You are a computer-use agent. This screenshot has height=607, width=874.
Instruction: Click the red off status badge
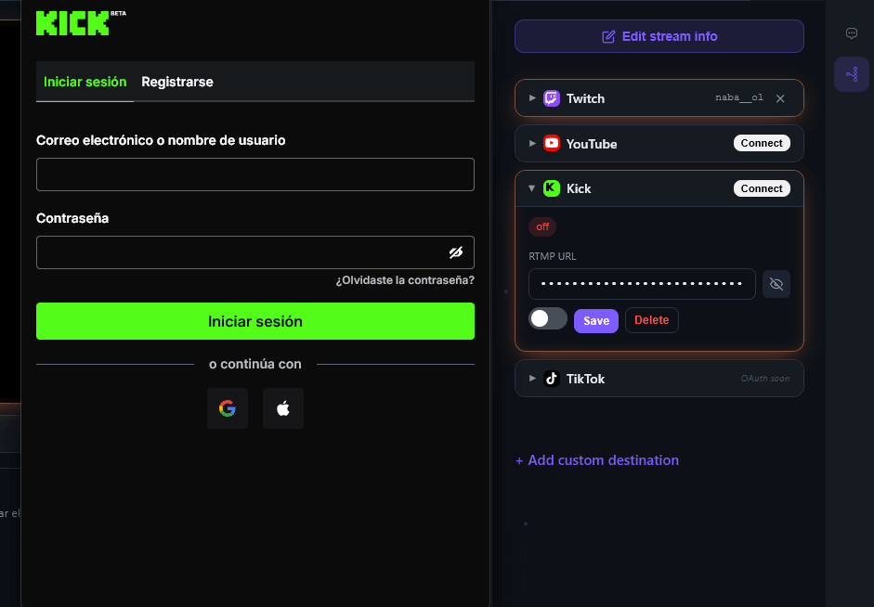point(542,226)
